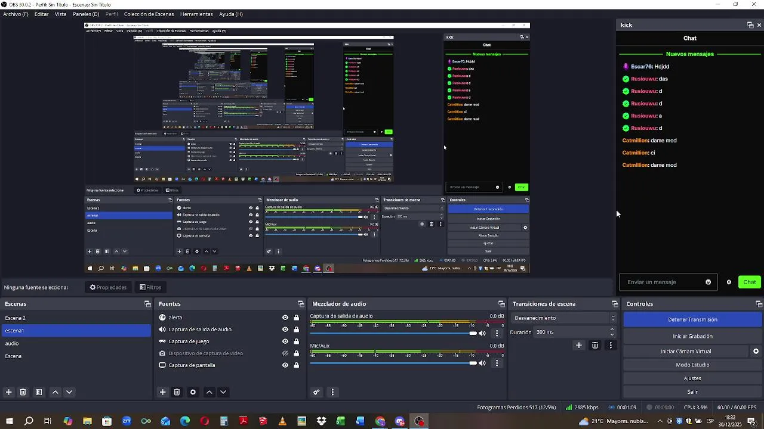764x429 pixels.
Task: Open options for Mic/Aux channel
Action: click(497, 363)
